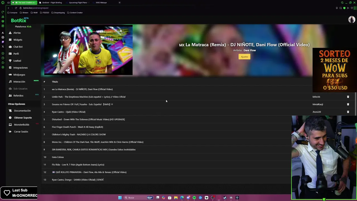
Task: Open FS2020 bookmark folder
Action: (45, 13)
